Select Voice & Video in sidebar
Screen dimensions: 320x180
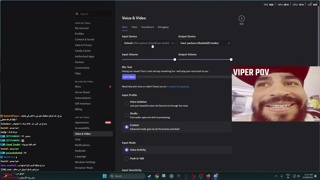click(x=93, y=134)
